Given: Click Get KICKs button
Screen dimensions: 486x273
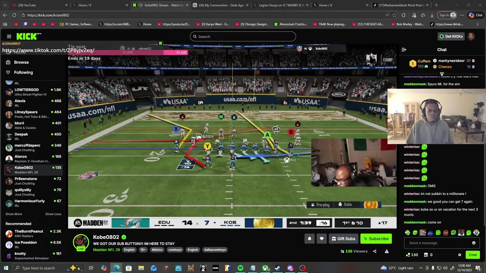Looking at the screenshot, I should click(x=451, y=36).
